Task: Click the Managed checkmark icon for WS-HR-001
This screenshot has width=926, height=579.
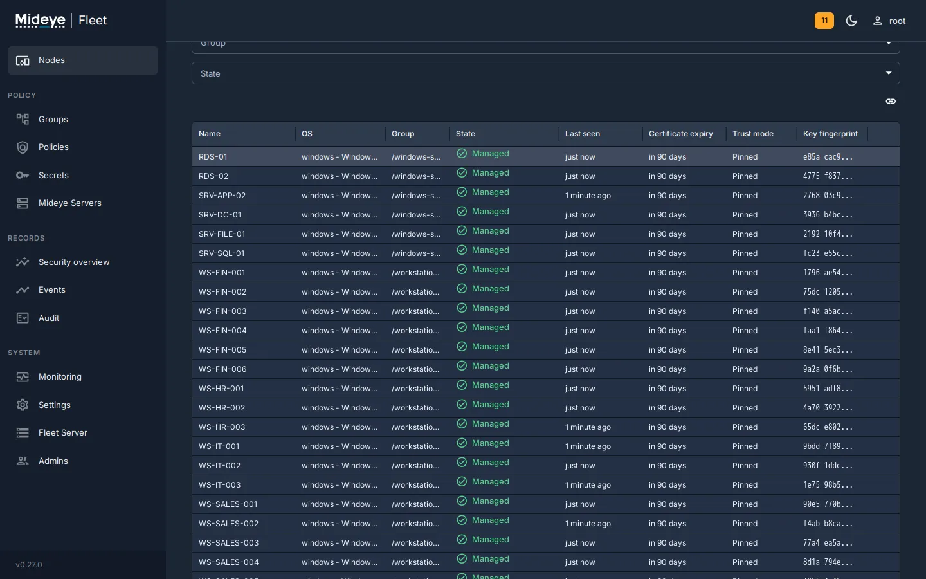Action: tap(462, 385)
